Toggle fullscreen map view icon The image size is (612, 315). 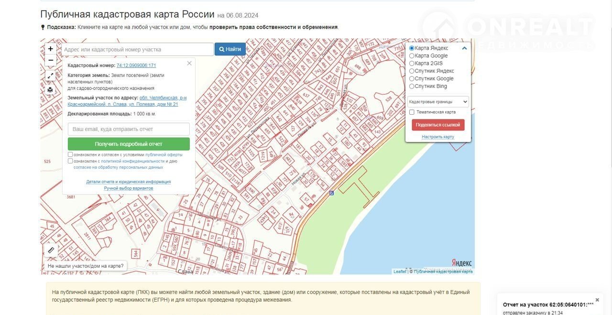pyautogui.click(x=51, y=76)
